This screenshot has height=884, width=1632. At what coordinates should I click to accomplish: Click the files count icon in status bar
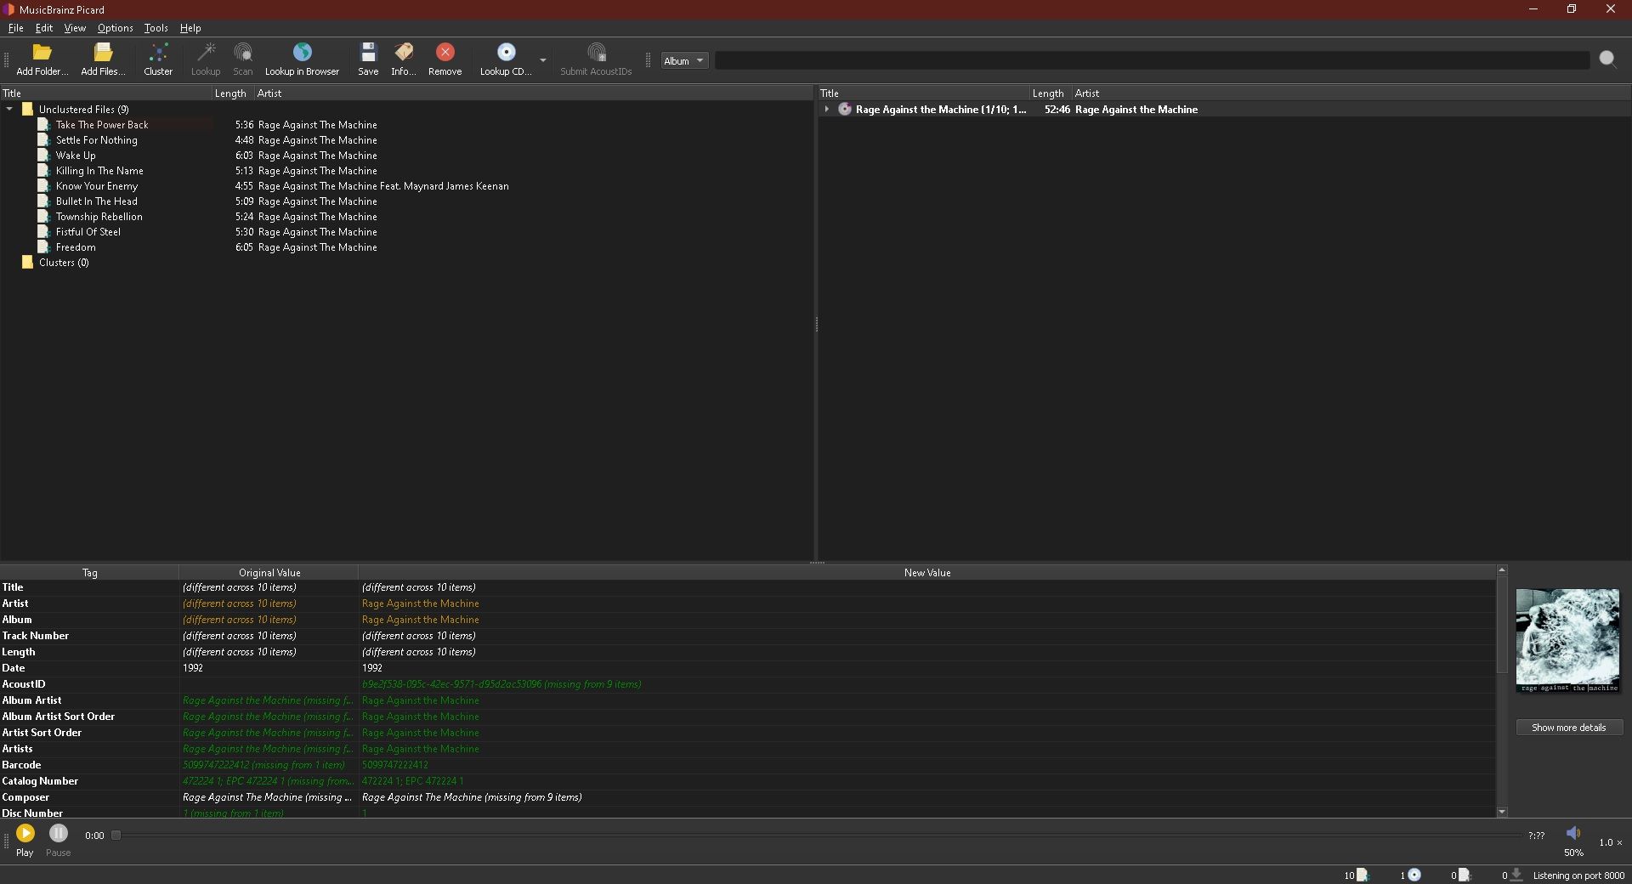click(x=1363, y=875)
